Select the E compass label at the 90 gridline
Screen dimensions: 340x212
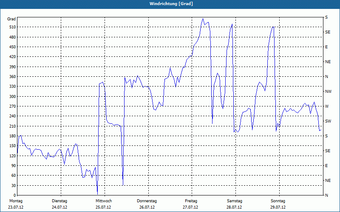pyautogui.click(x=326, y=166)
